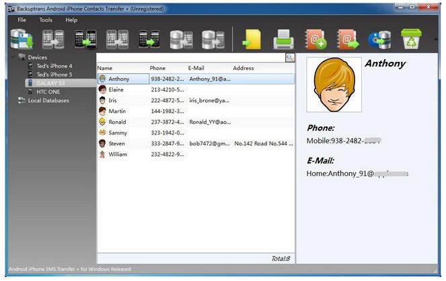Click the export contacts address book icon

pyautogui.click(x=348, y=39)
